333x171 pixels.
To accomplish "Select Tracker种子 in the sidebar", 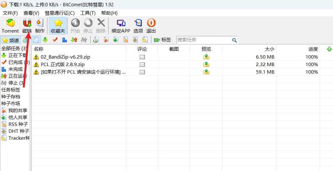I will 15,138.
